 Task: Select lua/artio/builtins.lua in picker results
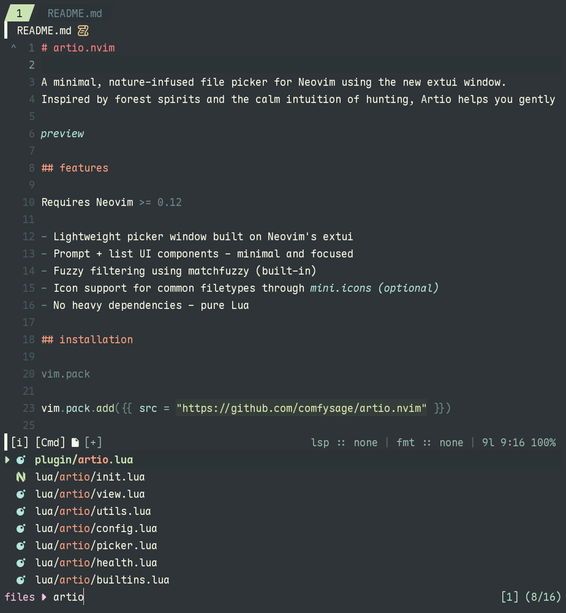coord(102,580)
